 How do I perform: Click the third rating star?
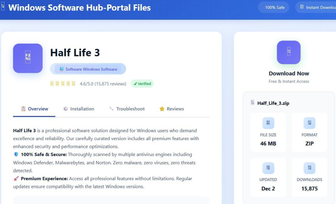[63, 83]
